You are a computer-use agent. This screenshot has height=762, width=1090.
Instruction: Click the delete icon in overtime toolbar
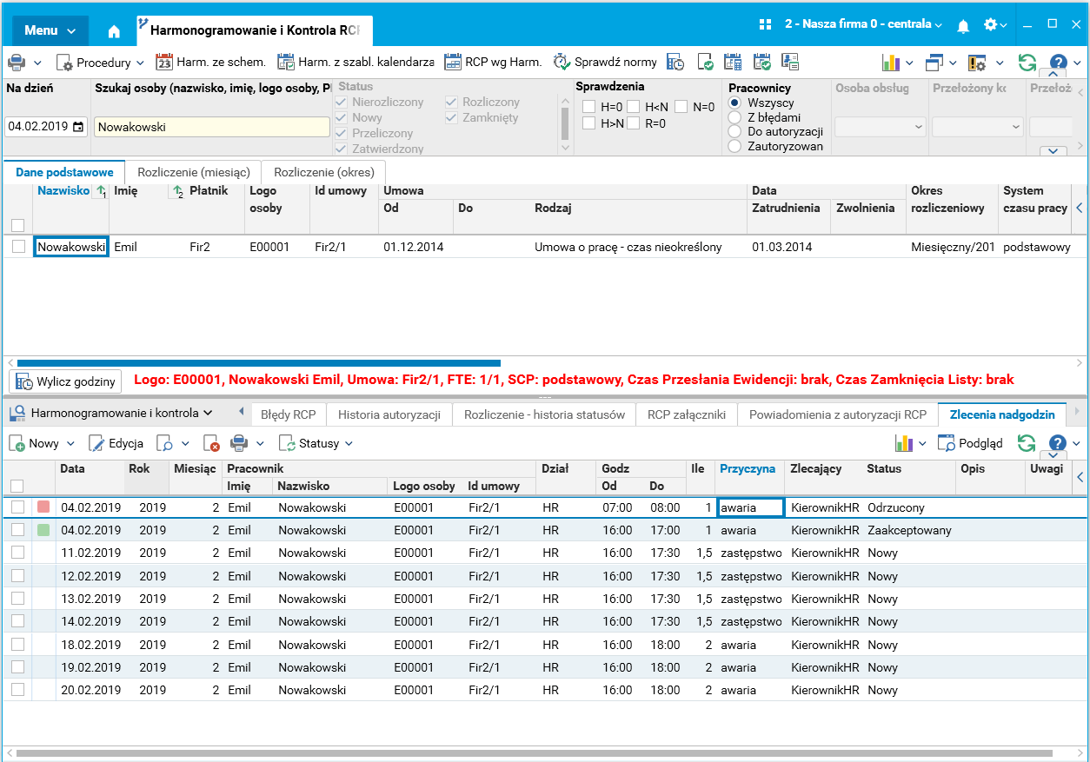click(211, 444)
